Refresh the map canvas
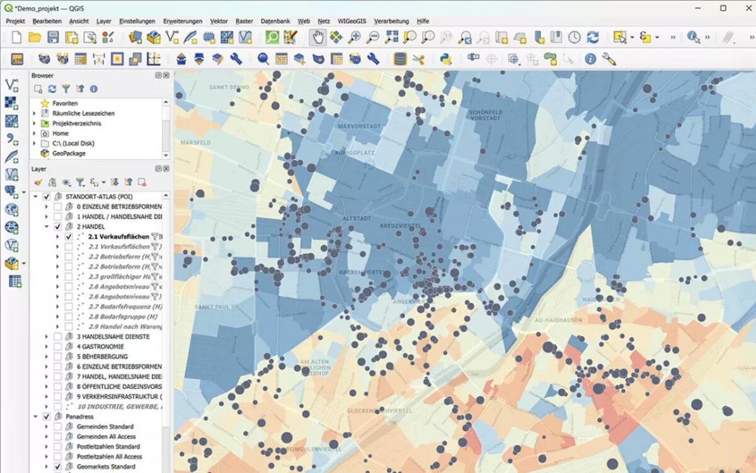Screen dimensions: 756x473 (593, 37)
